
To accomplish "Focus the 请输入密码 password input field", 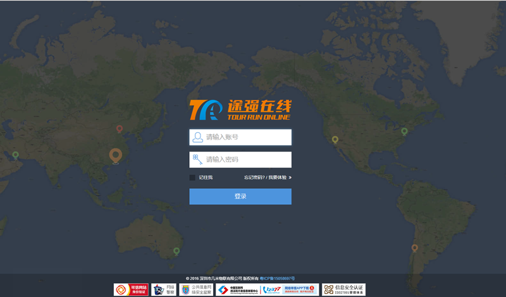I will (x=240, y=160).
